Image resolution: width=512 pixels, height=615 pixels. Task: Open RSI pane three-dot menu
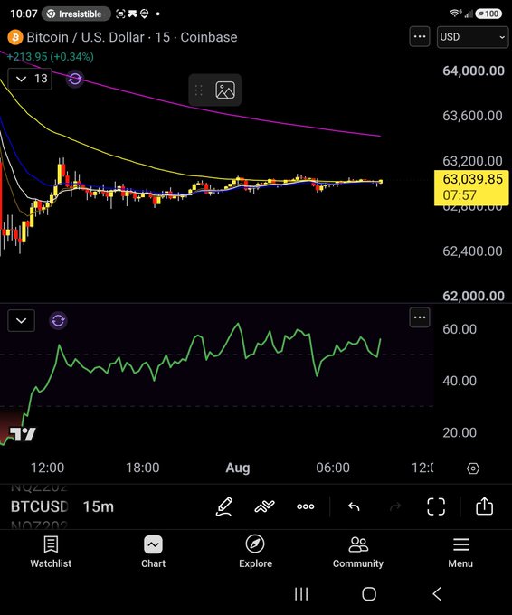click(420, 317)
